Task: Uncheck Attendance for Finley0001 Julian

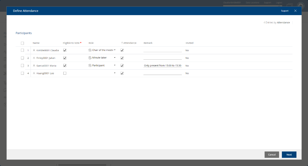Action: point(122,58)
